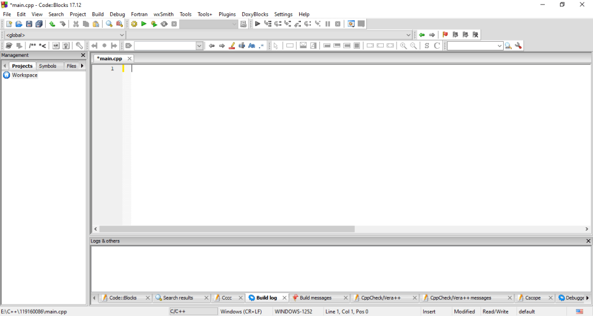Toggle the match case Aa option
The width and height of the screenshot is (593, 316).
click(252, 46)
